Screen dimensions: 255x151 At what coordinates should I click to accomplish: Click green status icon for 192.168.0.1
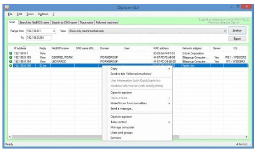tap(10, 53)
